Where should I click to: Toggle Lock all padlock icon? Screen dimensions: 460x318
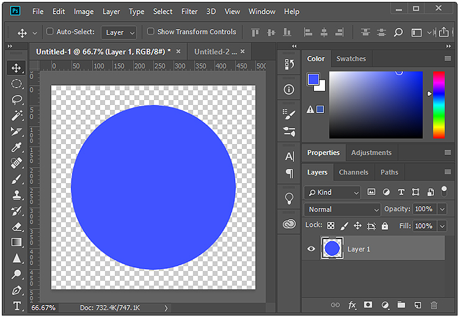point(385,225)
